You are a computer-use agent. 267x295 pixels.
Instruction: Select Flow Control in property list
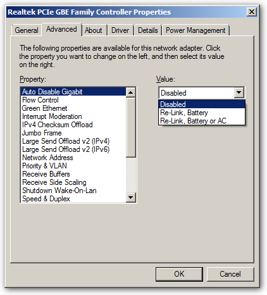pyautogui.click(x=73, y=100)
